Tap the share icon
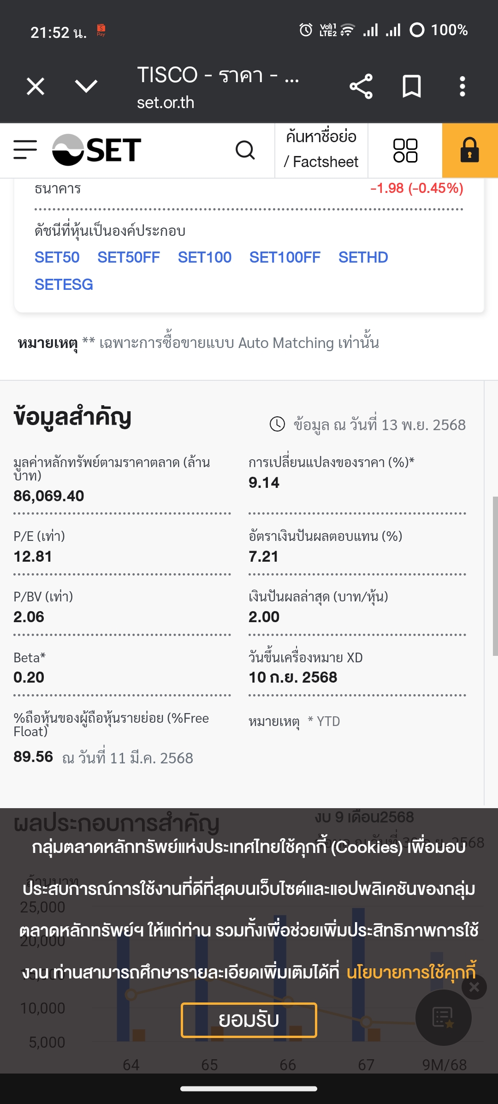This screenshot has height=1104, width=498. 361,86
